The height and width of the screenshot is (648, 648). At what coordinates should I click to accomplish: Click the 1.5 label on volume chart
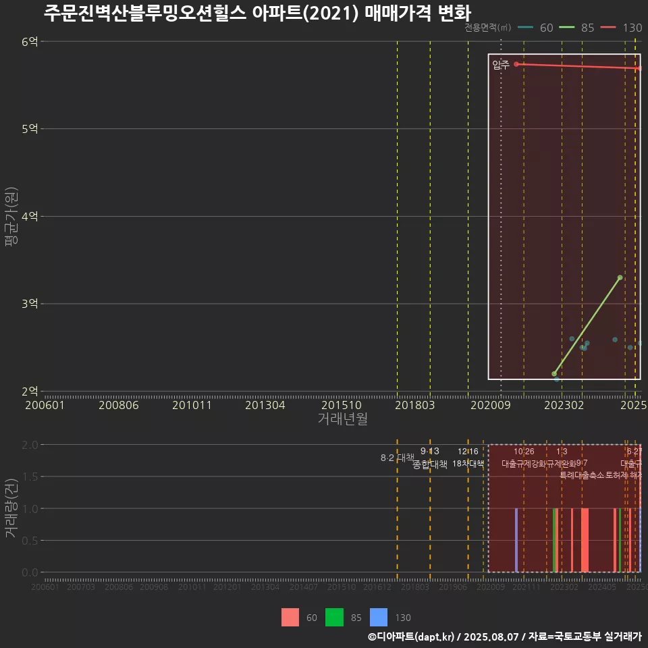[30, 477]
